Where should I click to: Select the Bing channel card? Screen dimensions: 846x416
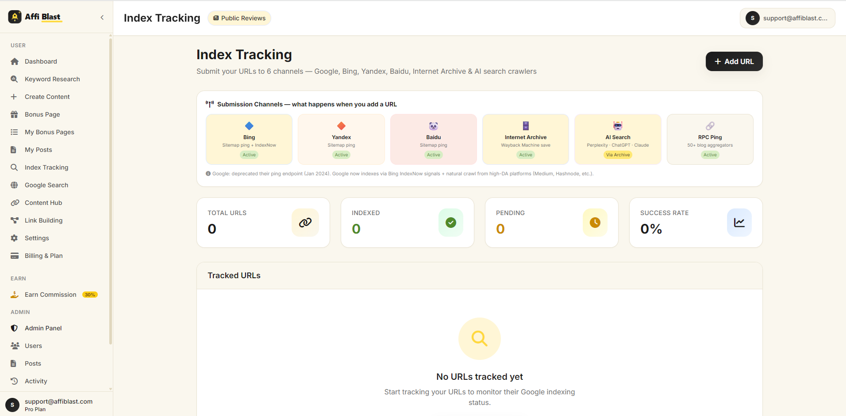pos(249,139)
